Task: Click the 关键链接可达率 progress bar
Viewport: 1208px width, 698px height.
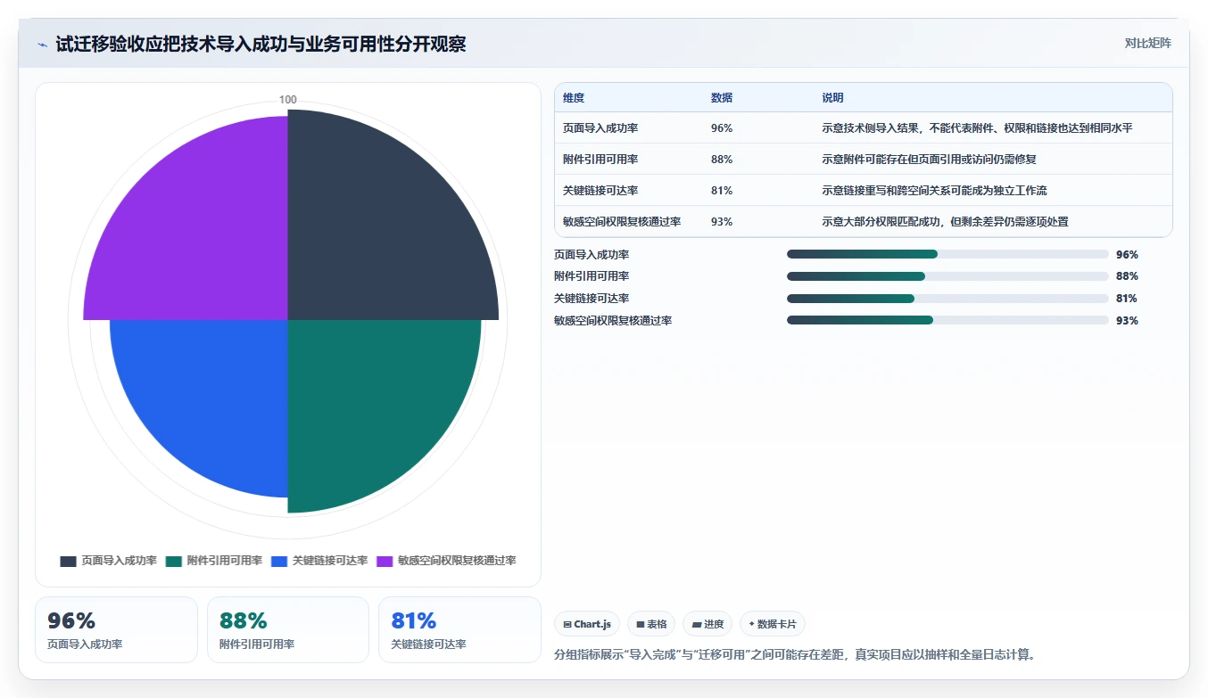Action: (947, 299)
